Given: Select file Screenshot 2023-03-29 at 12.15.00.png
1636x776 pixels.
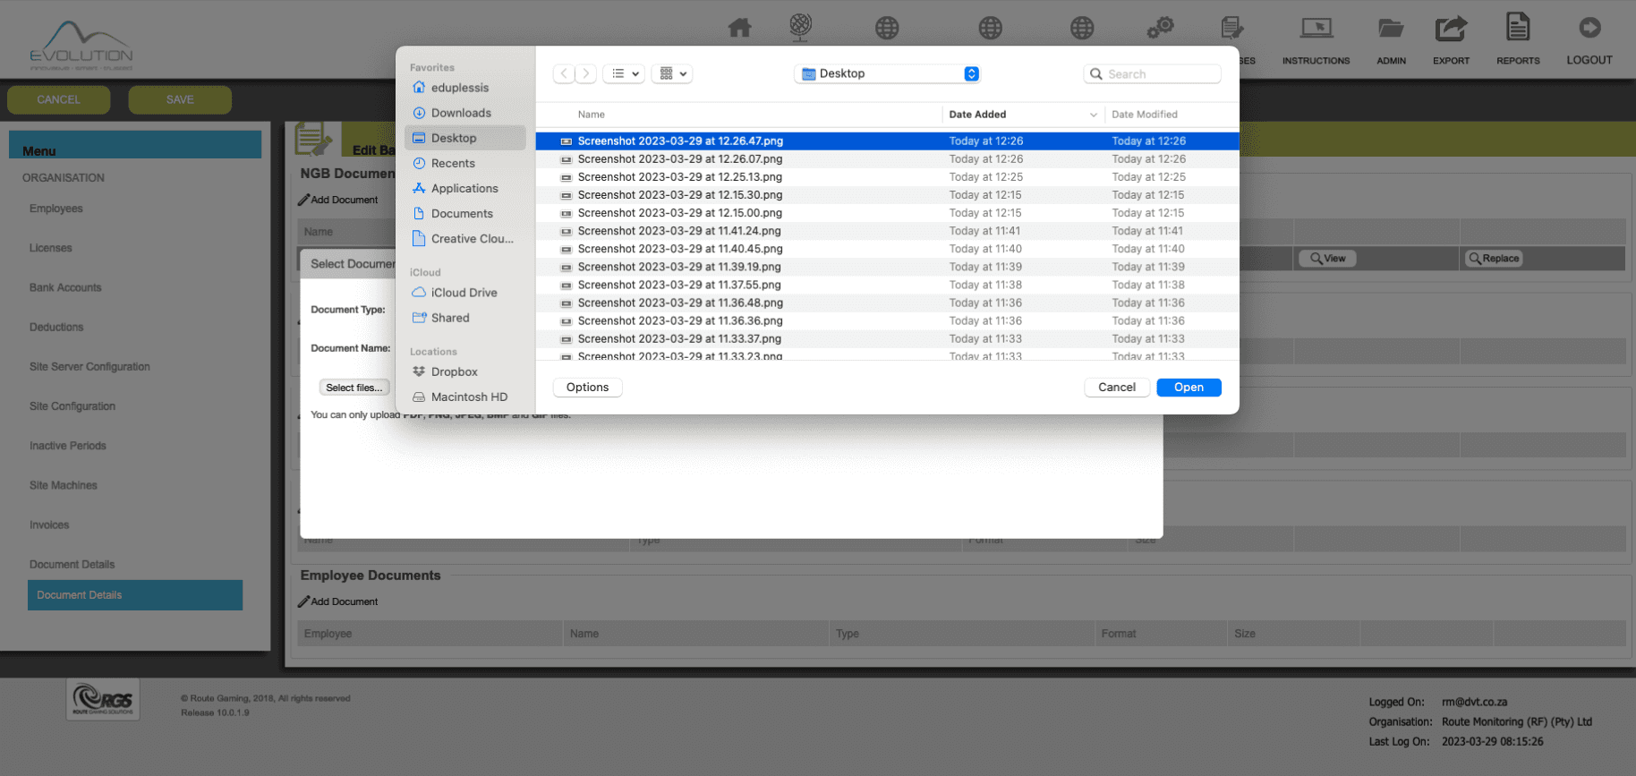Looking at the screenshot, I should coord(887,213).
